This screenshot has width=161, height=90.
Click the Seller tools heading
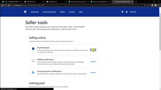pos(36,22)
